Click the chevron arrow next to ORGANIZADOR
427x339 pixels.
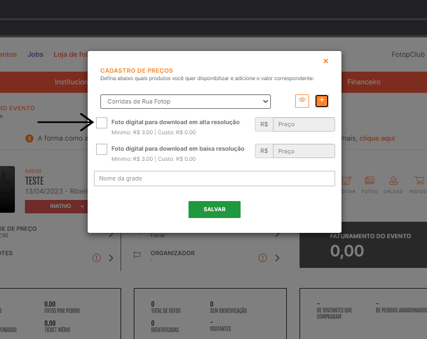coord(277,258)
